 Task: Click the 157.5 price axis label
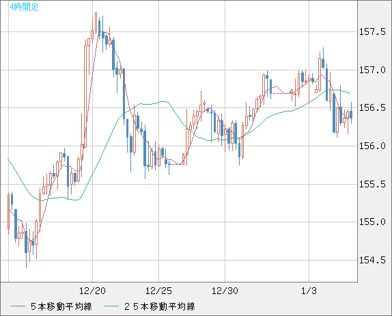click(x=372, y=31)
